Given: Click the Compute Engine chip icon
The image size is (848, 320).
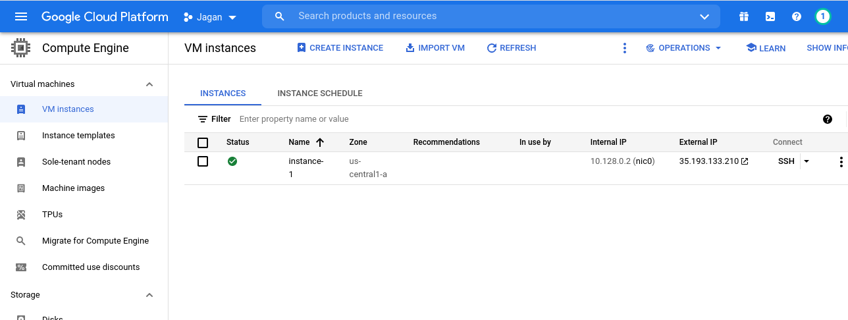Looking at the screenshot, I should tap(21, 48).
